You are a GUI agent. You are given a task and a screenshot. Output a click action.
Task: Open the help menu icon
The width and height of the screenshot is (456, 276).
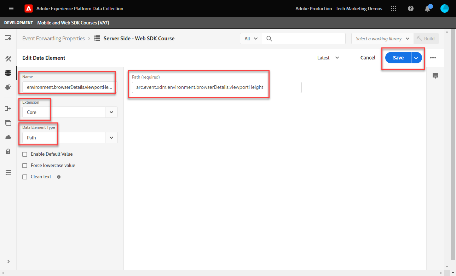click(x=411, y=8)
